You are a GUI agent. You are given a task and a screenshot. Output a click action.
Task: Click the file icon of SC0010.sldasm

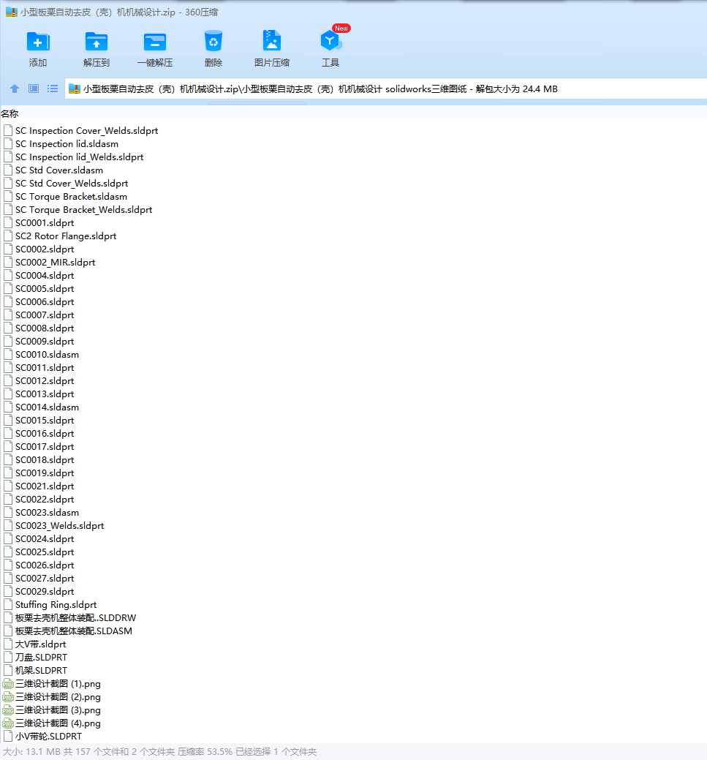tap(8, 354)
